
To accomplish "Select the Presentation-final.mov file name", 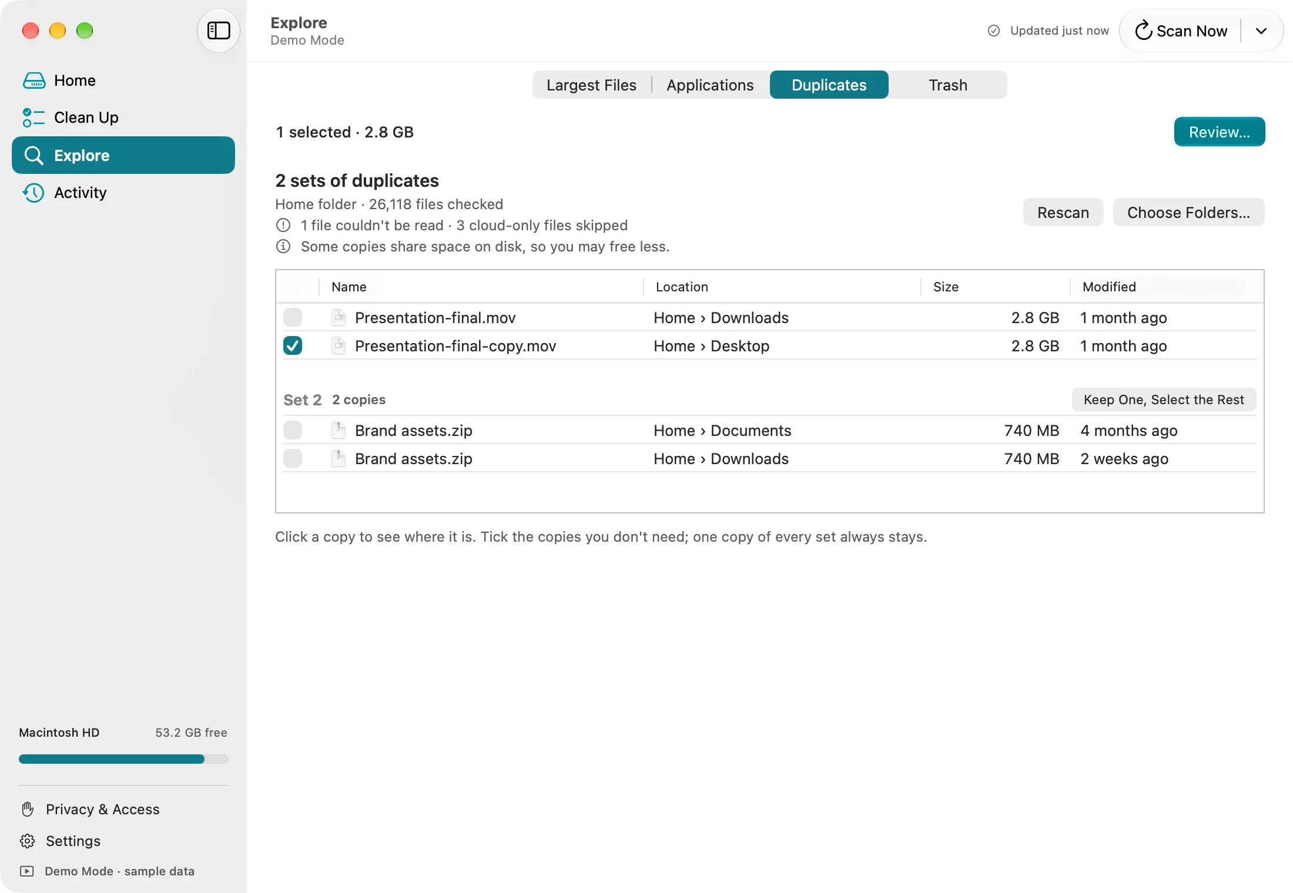I will (x=435, y=317).
